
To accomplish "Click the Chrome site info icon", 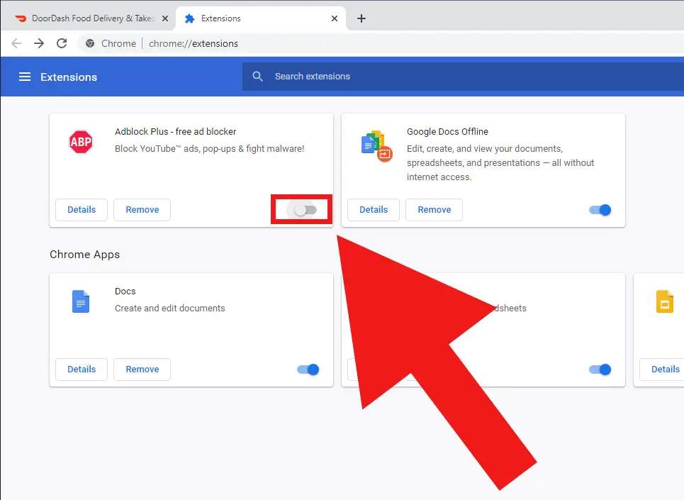I will click(90, 43).
